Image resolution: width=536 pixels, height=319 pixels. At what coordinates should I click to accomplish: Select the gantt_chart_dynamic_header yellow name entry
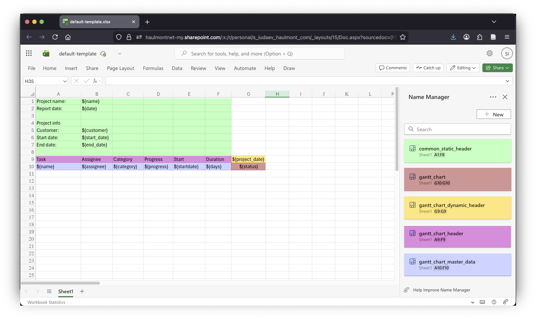tap(457, 208)
